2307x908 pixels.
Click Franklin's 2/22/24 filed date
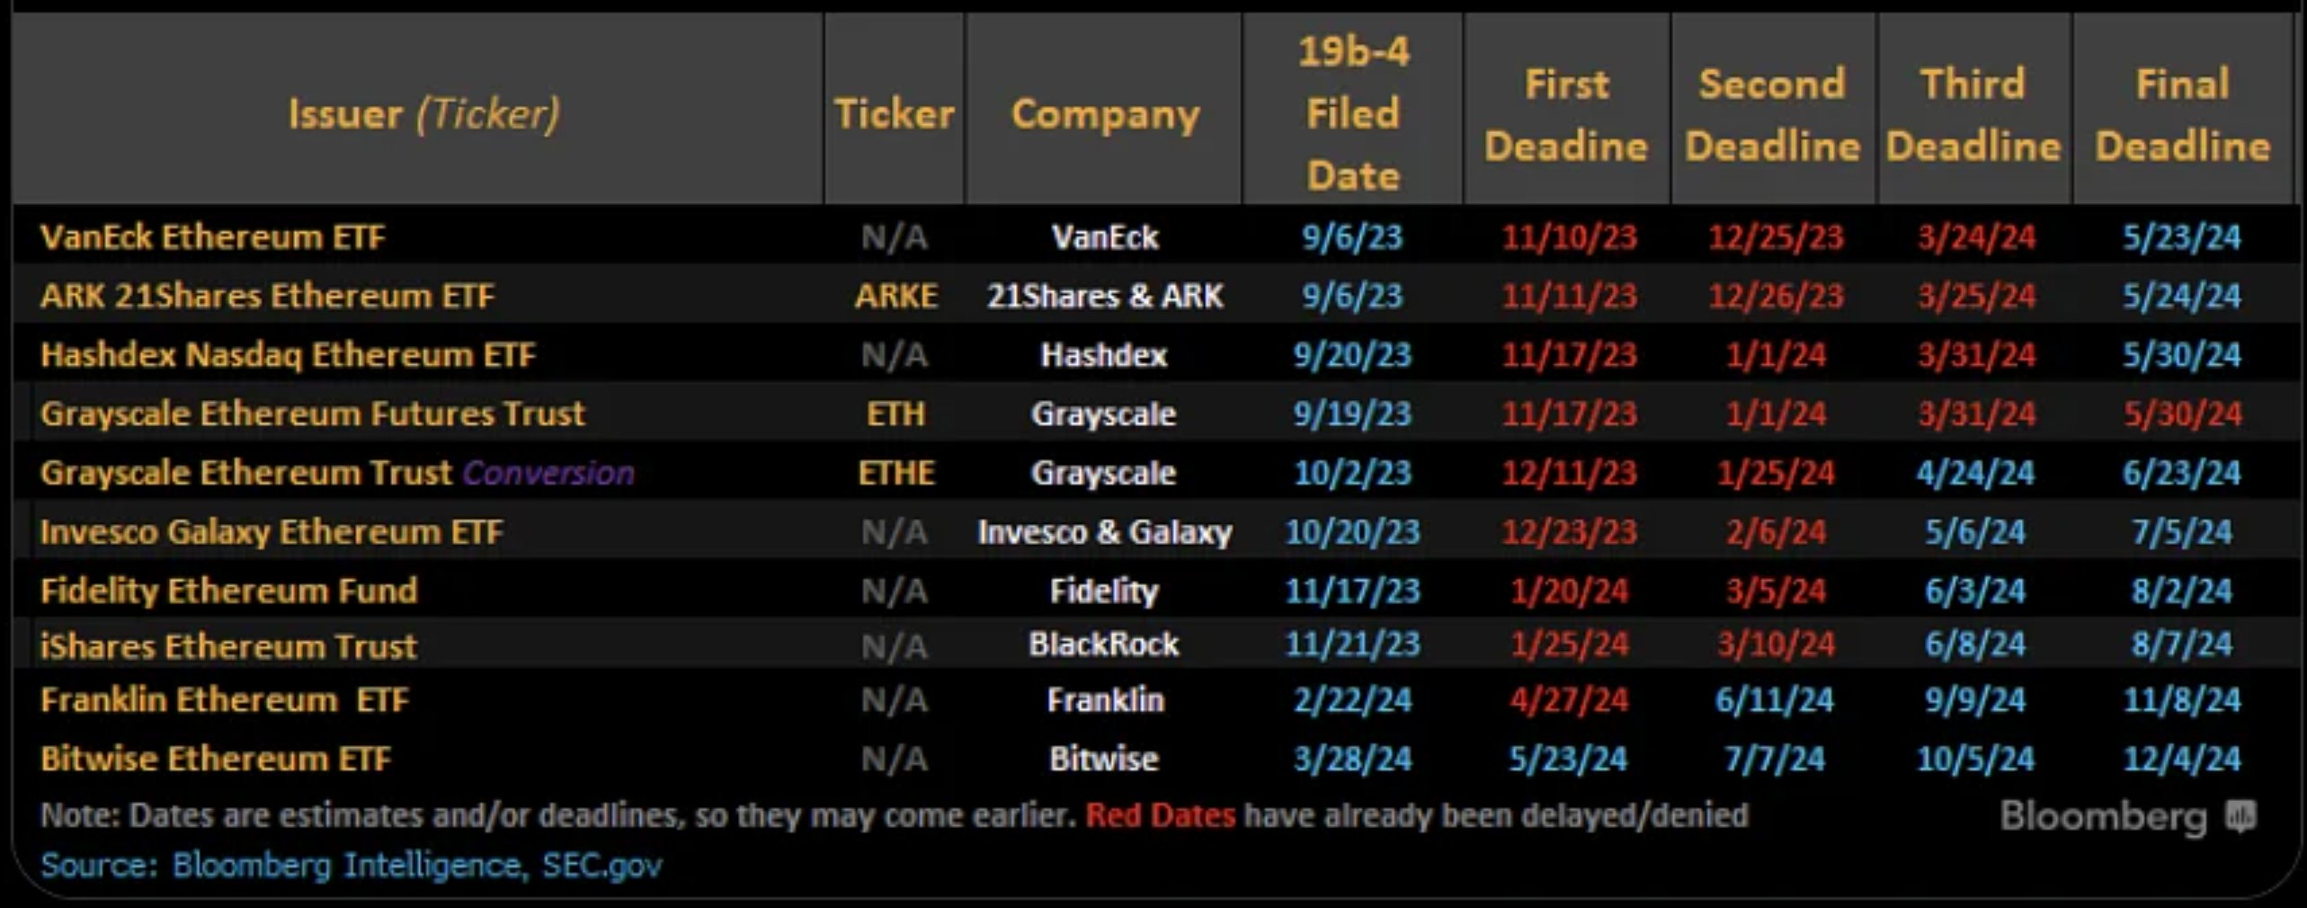tap(1352, 700)
